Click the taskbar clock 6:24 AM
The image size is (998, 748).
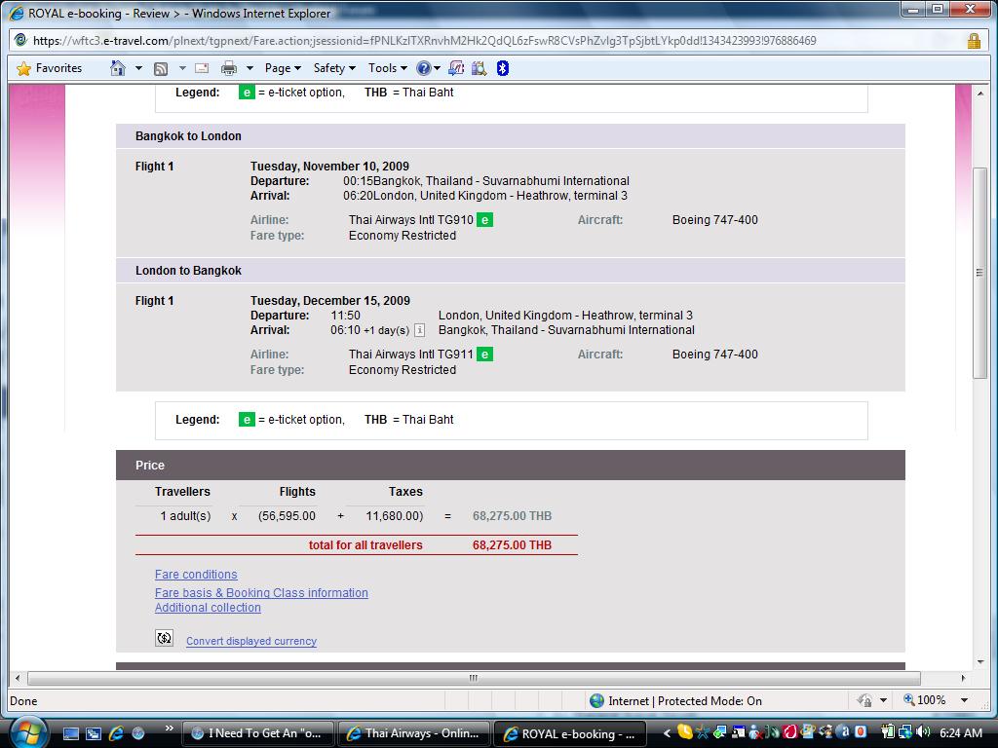[x=960, y=732]
